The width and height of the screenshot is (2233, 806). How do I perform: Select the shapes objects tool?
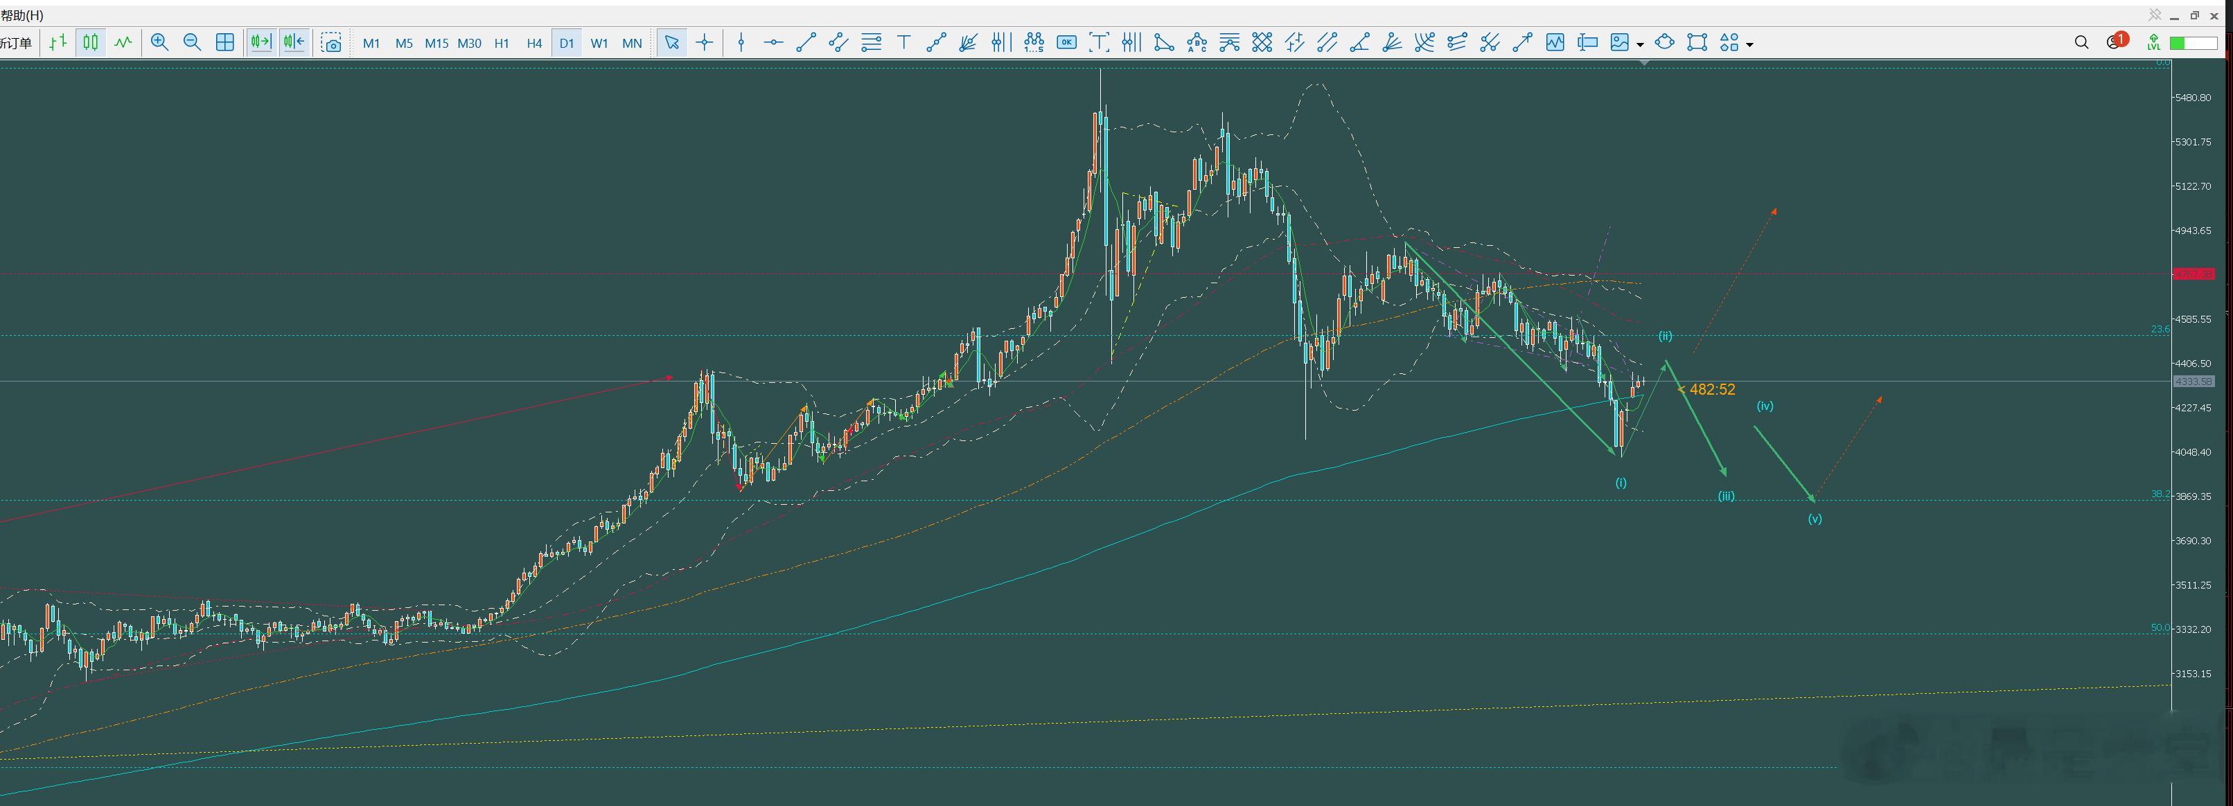point(1729,42)
